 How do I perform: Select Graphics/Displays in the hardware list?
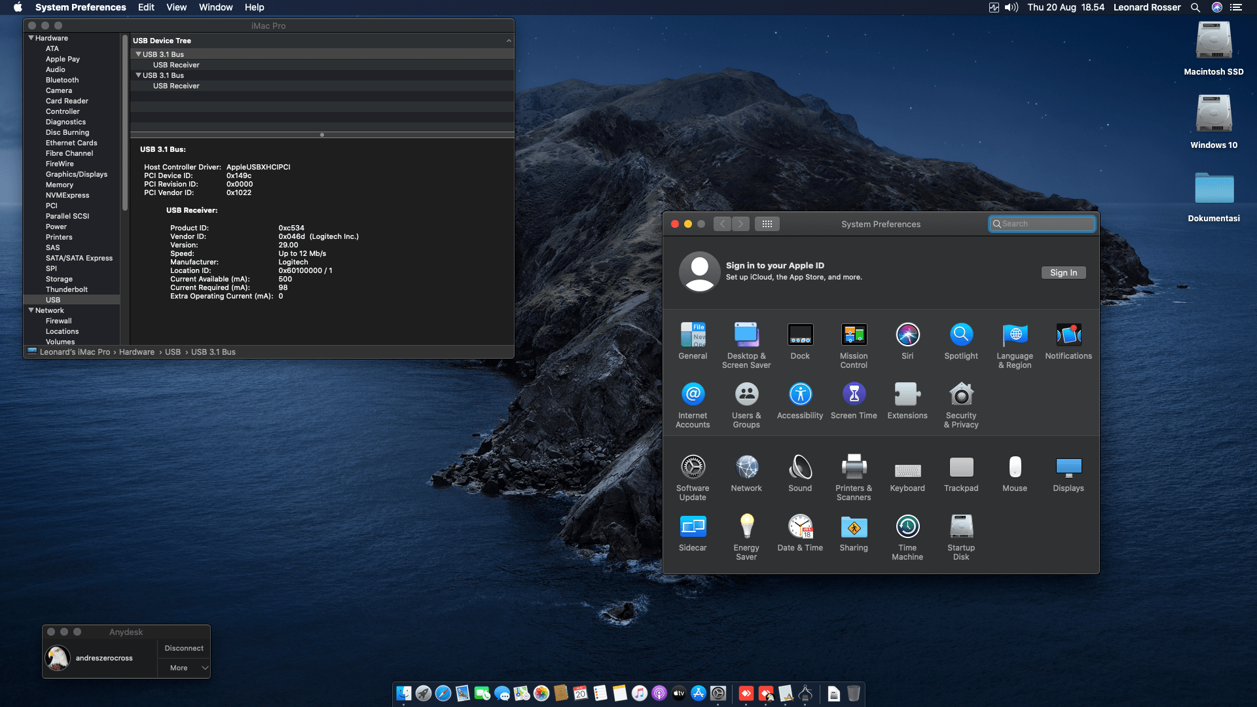pyautogui.click(x=76, y=174)
